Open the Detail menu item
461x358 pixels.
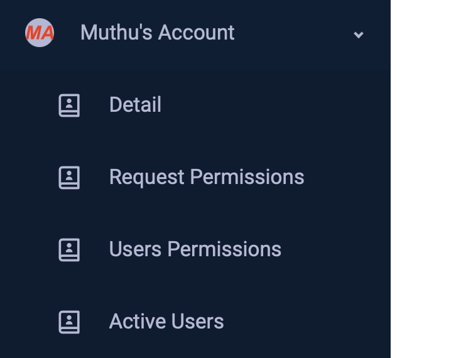[x=135, y=105]
